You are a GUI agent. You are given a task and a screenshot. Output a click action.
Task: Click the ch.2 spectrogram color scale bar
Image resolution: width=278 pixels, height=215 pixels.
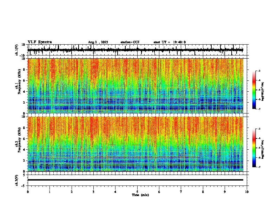tap(254, 148)
